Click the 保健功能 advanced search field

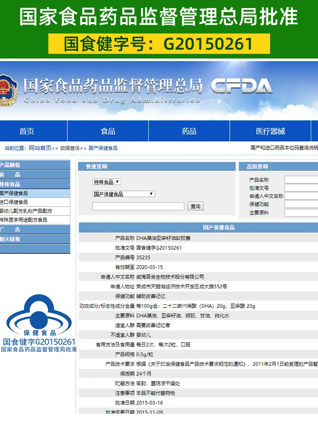click(301, 204)
